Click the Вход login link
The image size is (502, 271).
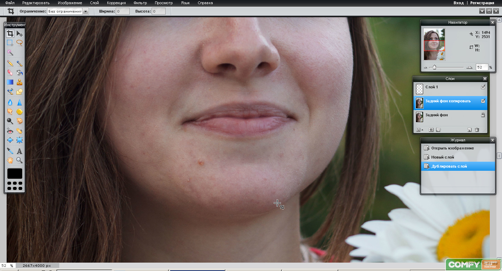[x=458, y=3]
